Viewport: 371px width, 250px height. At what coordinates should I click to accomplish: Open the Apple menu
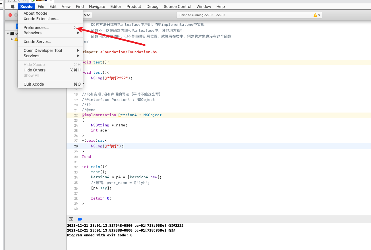pyautogui.click(x=13, y=7)
